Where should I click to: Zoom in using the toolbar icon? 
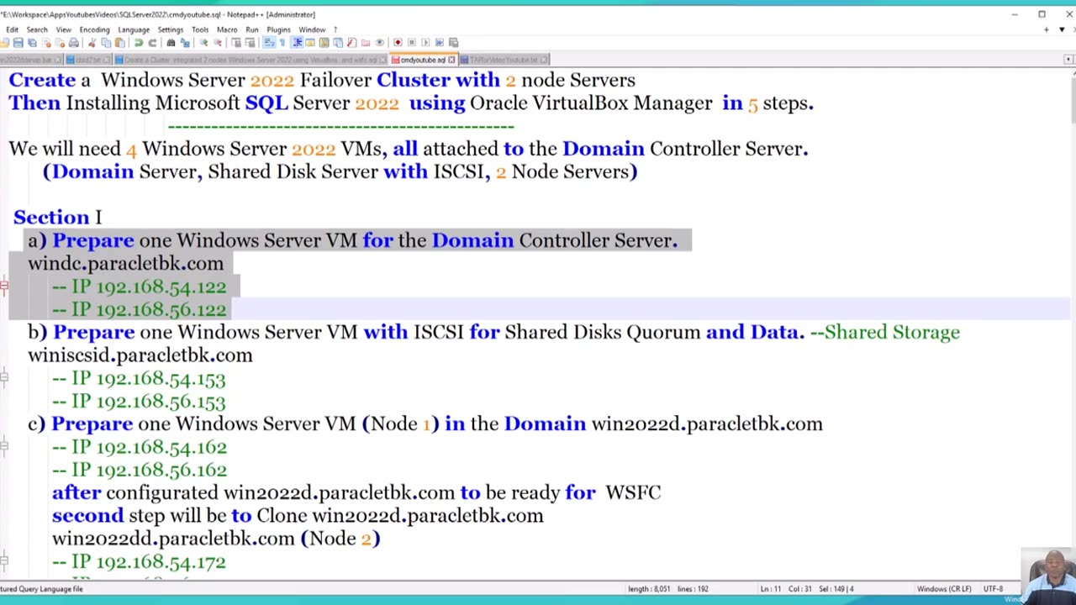[204, 42]
